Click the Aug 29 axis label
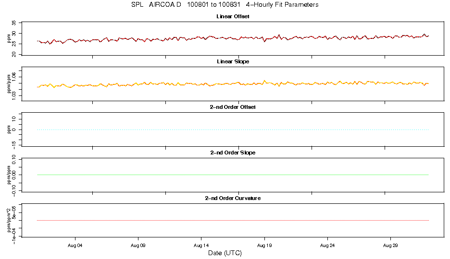The height and width of the screenshot is (259, 450). tap(390, 246)
